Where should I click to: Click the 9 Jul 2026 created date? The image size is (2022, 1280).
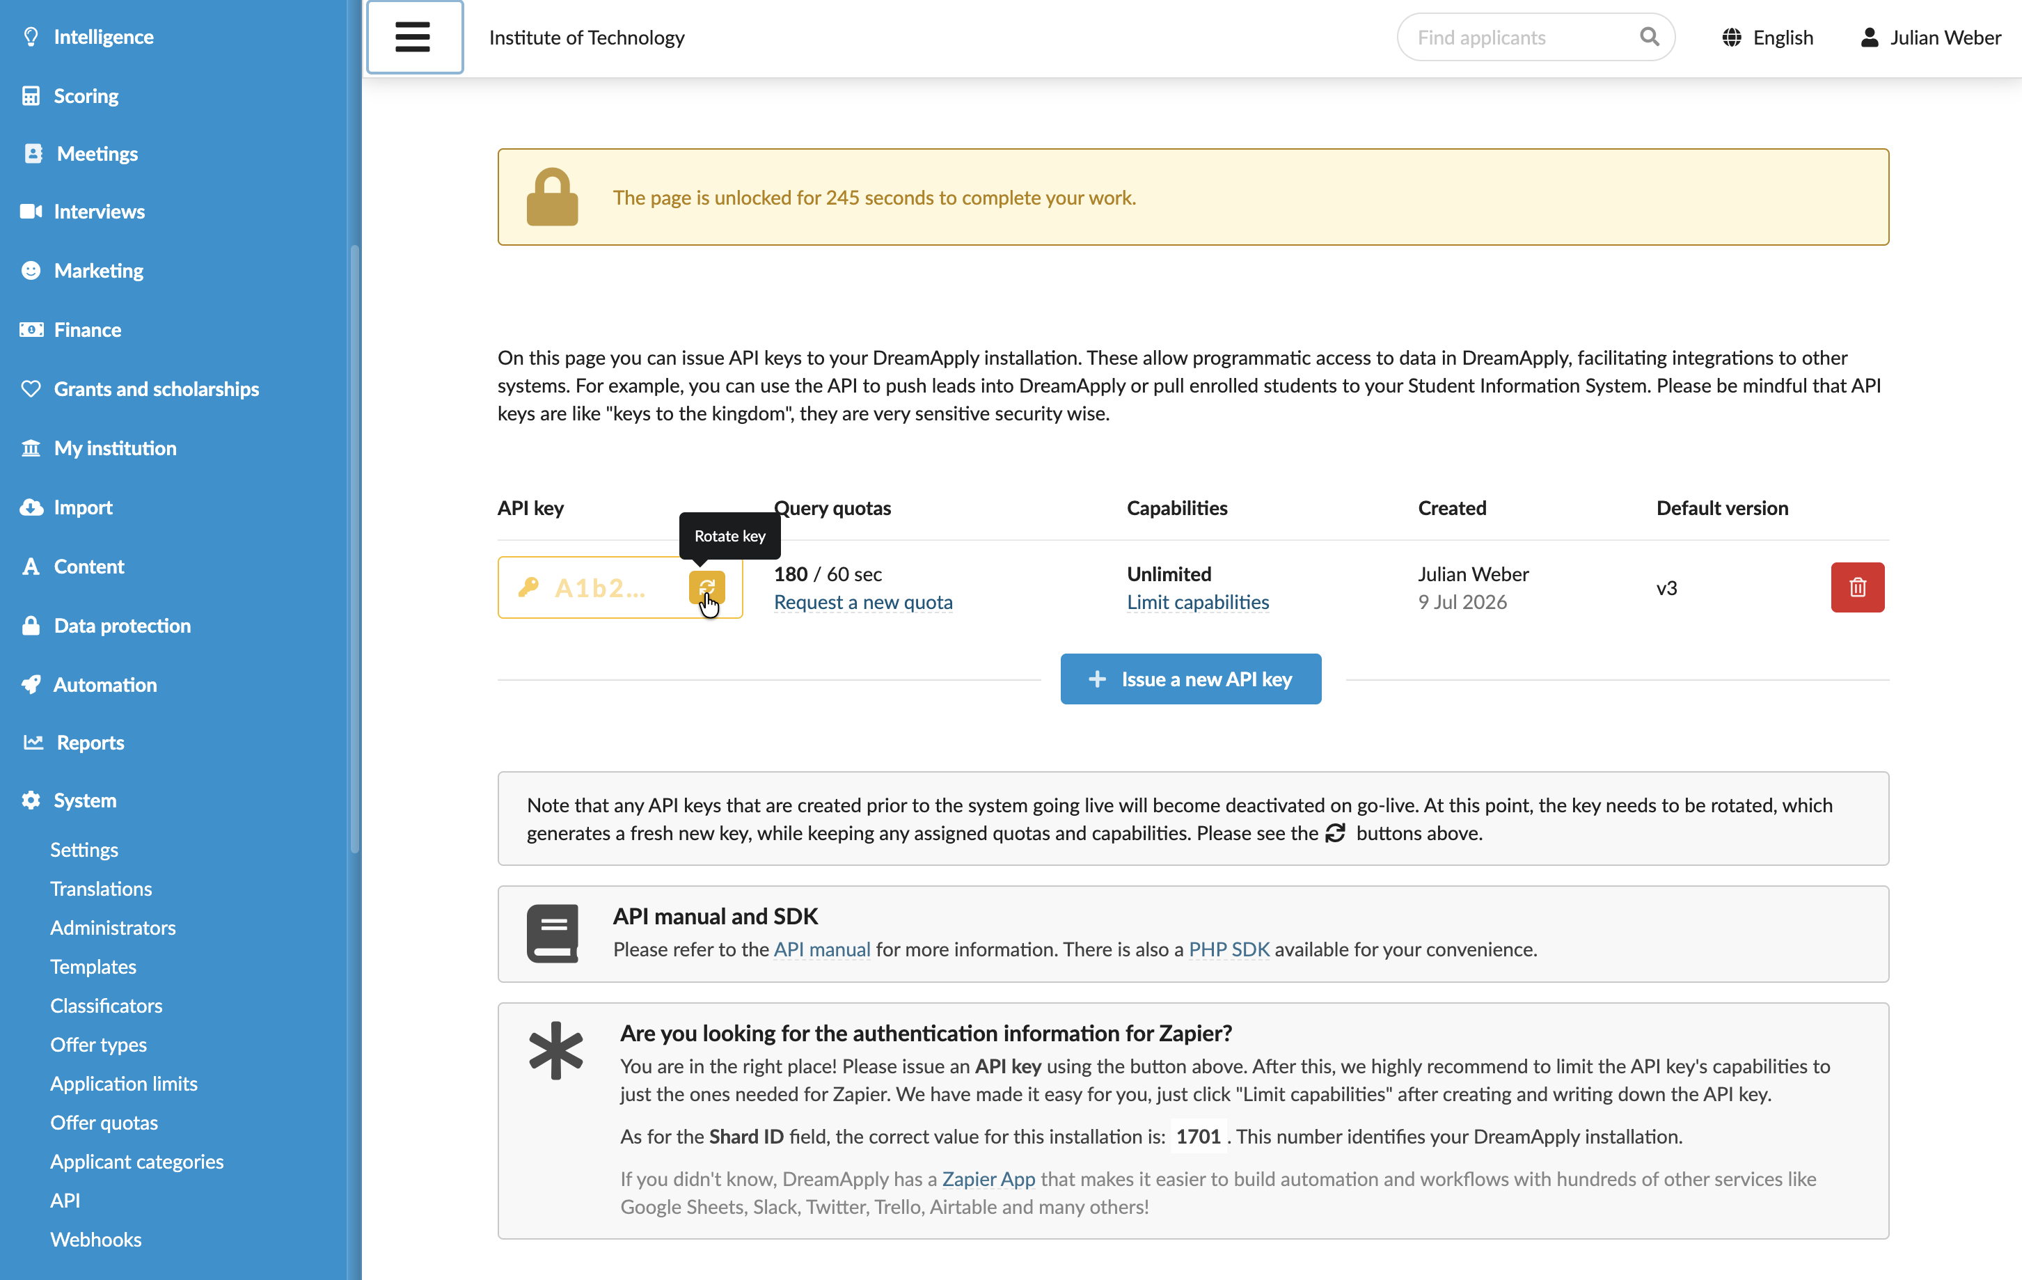pyautogui.click(x=1462, y=602)
